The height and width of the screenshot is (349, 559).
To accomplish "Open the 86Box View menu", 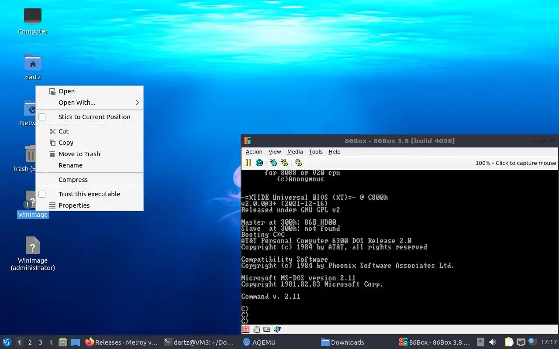I will coord(275,152).
